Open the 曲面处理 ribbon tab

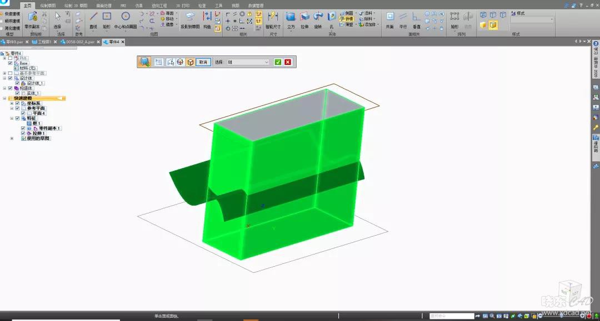[104, 6]
